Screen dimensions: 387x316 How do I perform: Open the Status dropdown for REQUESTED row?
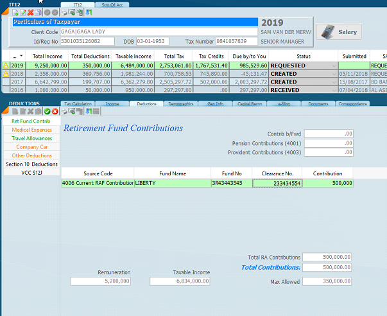click(334, 66)
